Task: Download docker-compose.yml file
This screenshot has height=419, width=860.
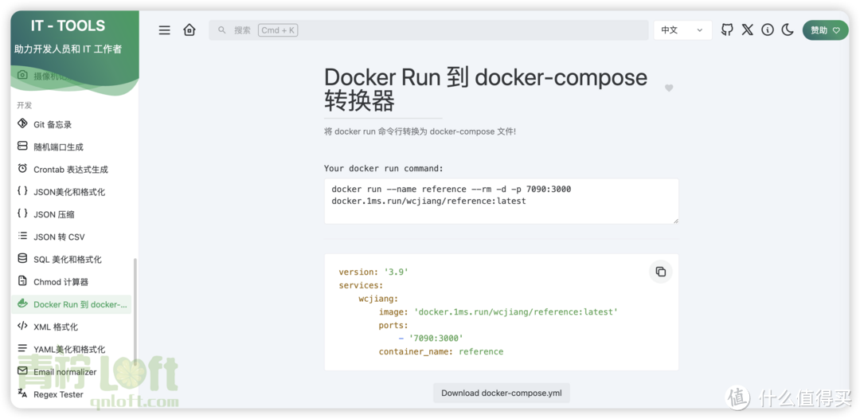Action: [502, 393]
